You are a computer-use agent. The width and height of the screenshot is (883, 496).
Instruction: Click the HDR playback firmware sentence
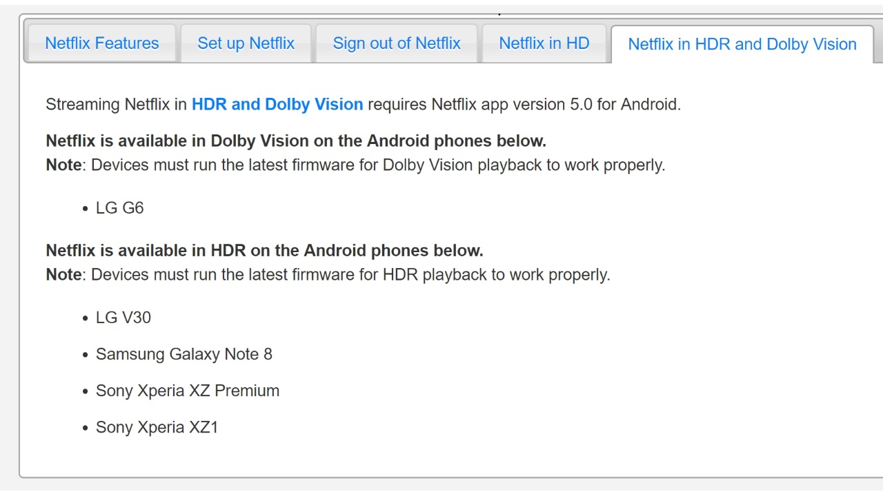click(x=350, y=275)
